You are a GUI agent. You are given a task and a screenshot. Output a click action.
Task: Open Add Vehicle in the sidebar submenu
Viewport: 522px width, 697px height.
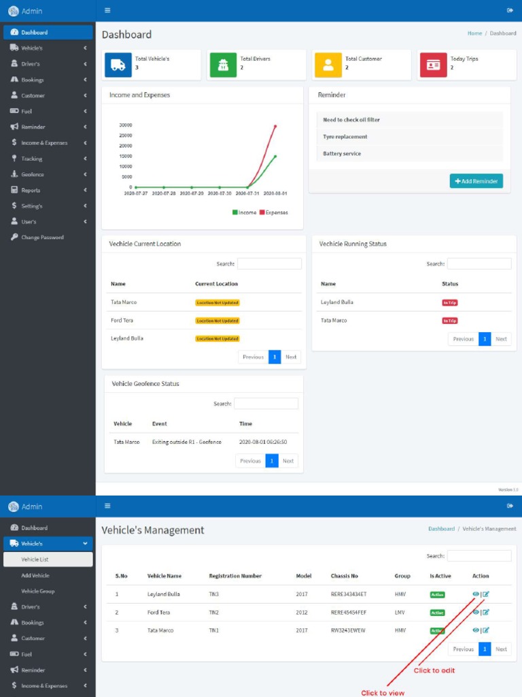(x=35, y=575)
